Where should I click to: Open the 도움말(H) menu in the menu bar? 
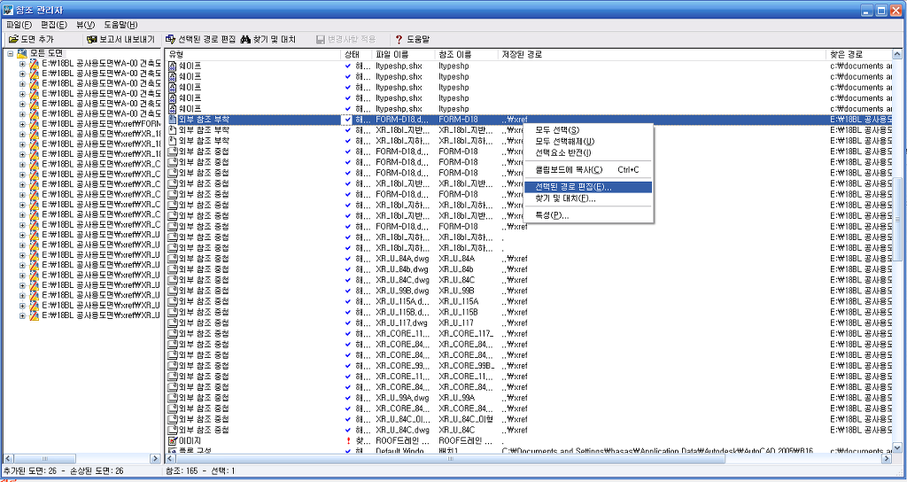coord(120,25)
